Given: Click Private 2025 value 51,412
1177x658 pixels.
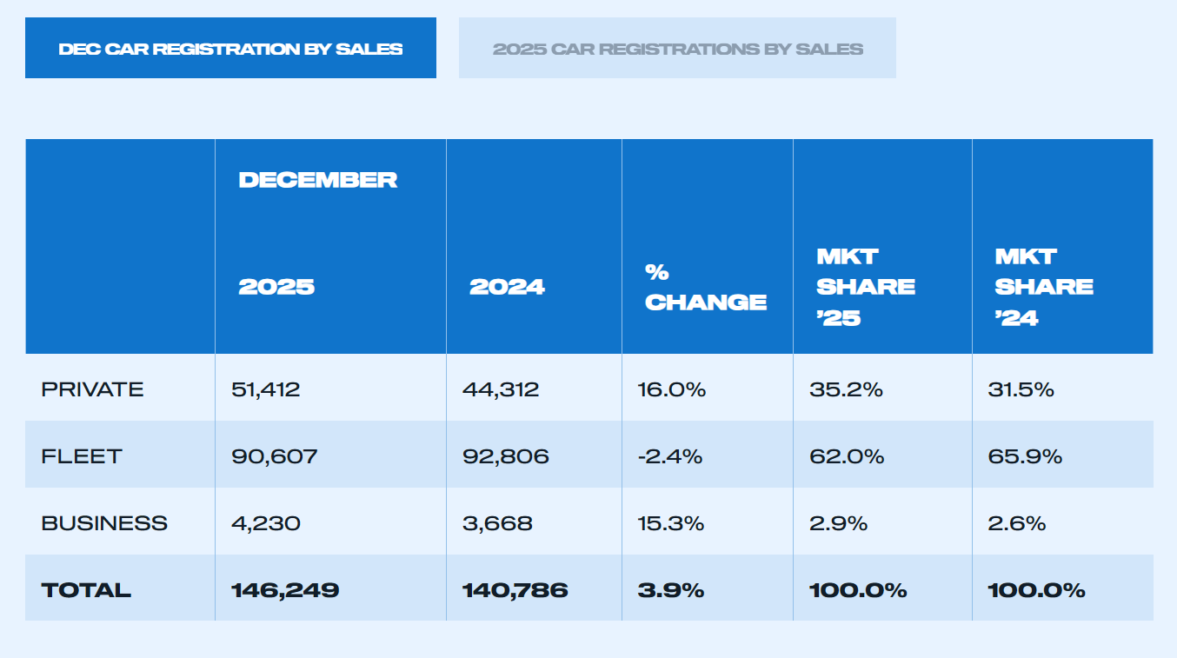Looking at the screenshot, I should [x=265, y=389].
